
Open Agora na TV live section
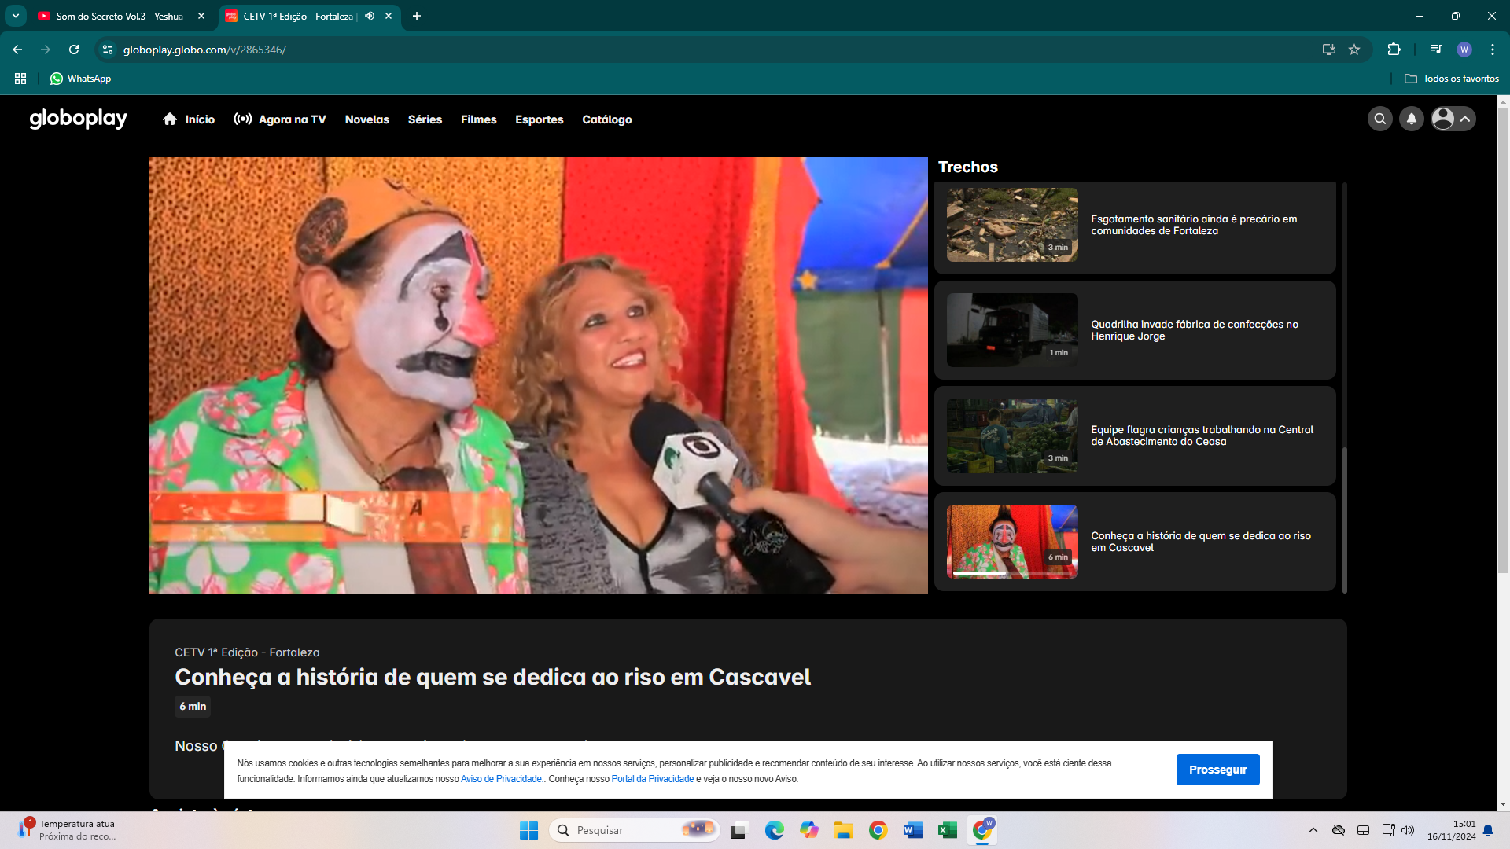pos(280,119)
